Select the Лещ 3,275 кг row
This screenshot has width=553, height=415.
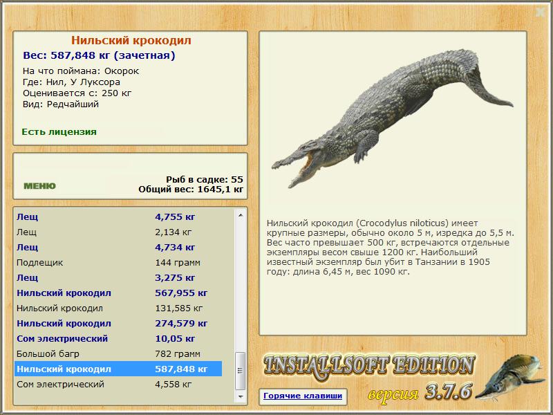(x=118, y=277)
